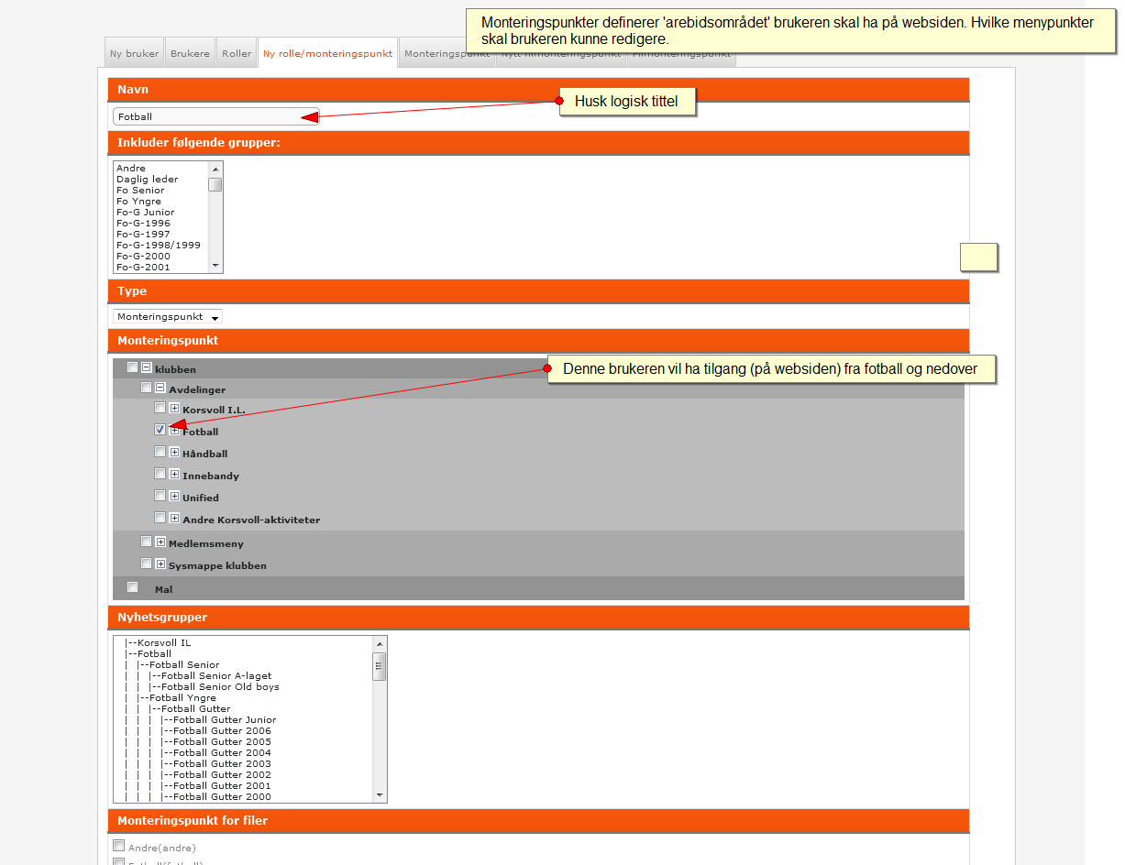The image size is (1125, 865).
Task: Expand the Sysmappe klubben node
Action: [160, 564]
